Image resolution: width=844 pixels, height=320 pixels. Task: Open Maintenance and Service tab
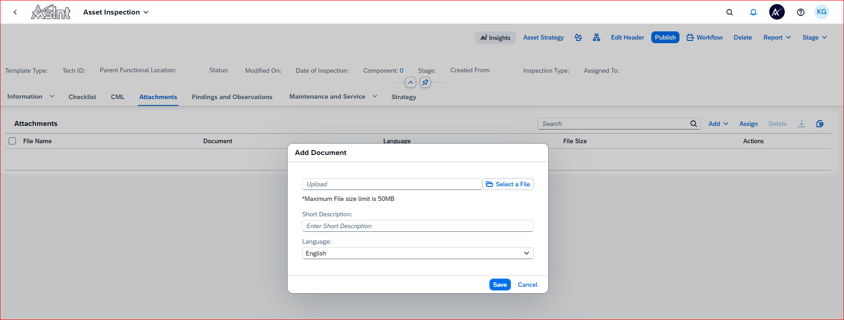click(x=327, y=96)
